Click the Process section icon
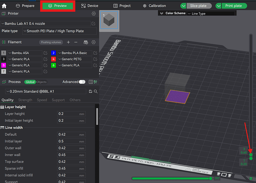The height and width of the screenshot is (183, 256). [4, 82]
